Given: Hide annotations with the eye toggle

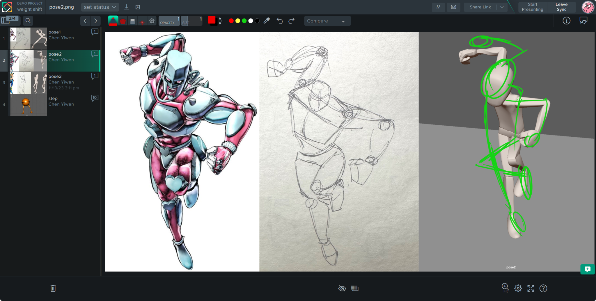Looking at the screenshot, I should (342, 288).
